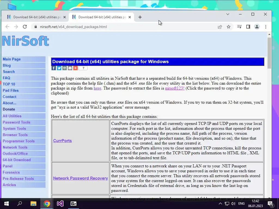Click the NirSoft logo
This screenshot has height=209, width=279.
[x=25, y=41]
